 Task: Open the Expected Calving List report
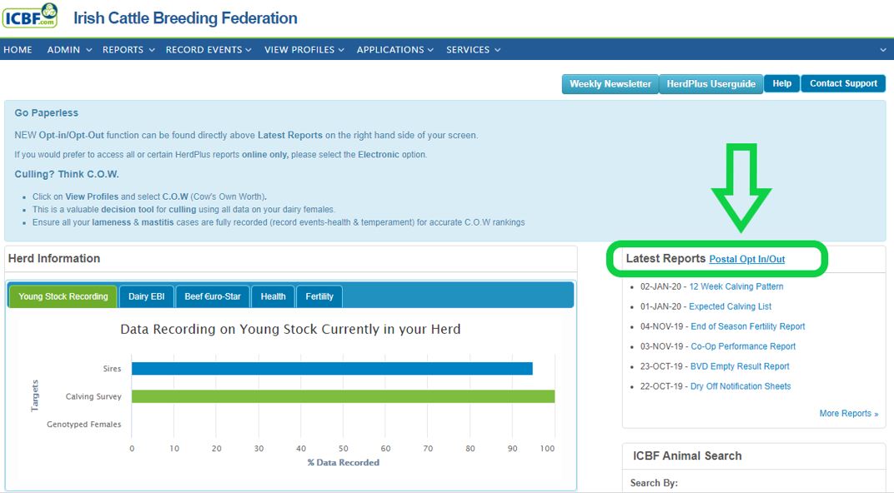coord(730,306)
